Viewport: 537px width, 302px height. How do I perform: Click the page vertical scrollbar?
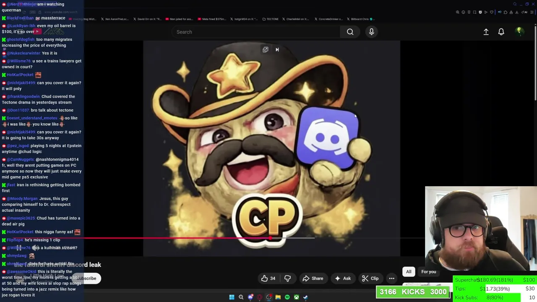click(535, 63)
